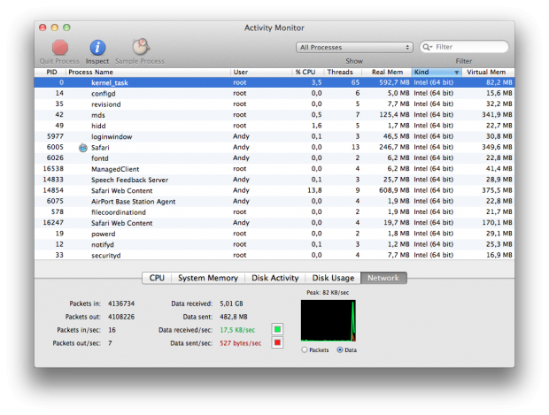
Task: Sort by % CPU column header
Action: tap(307, 72)
